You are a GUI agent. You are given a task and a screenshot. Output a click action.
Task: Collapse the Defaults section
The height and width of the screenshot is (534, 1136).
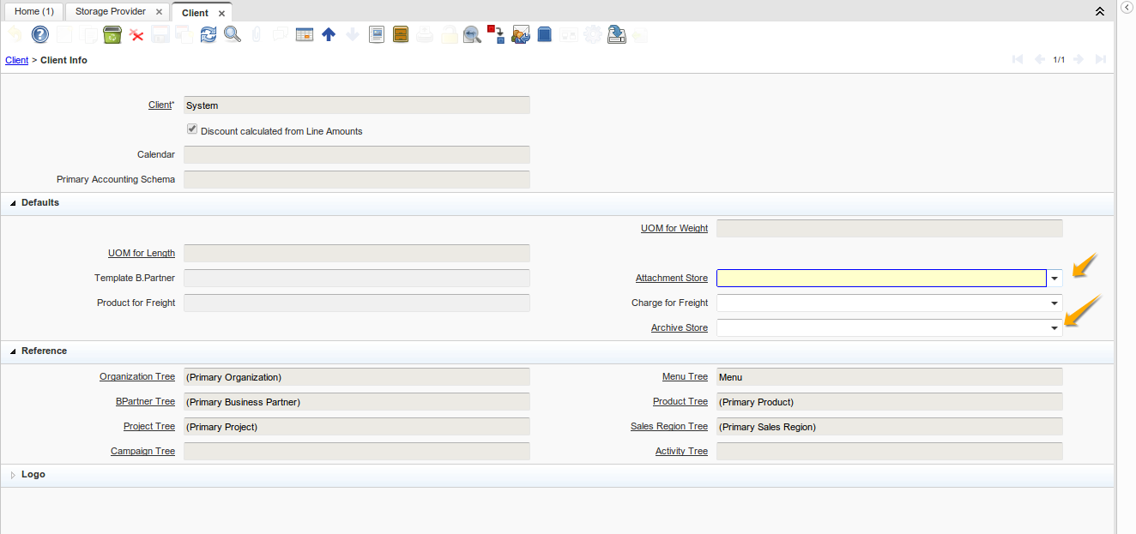(13, 203)
